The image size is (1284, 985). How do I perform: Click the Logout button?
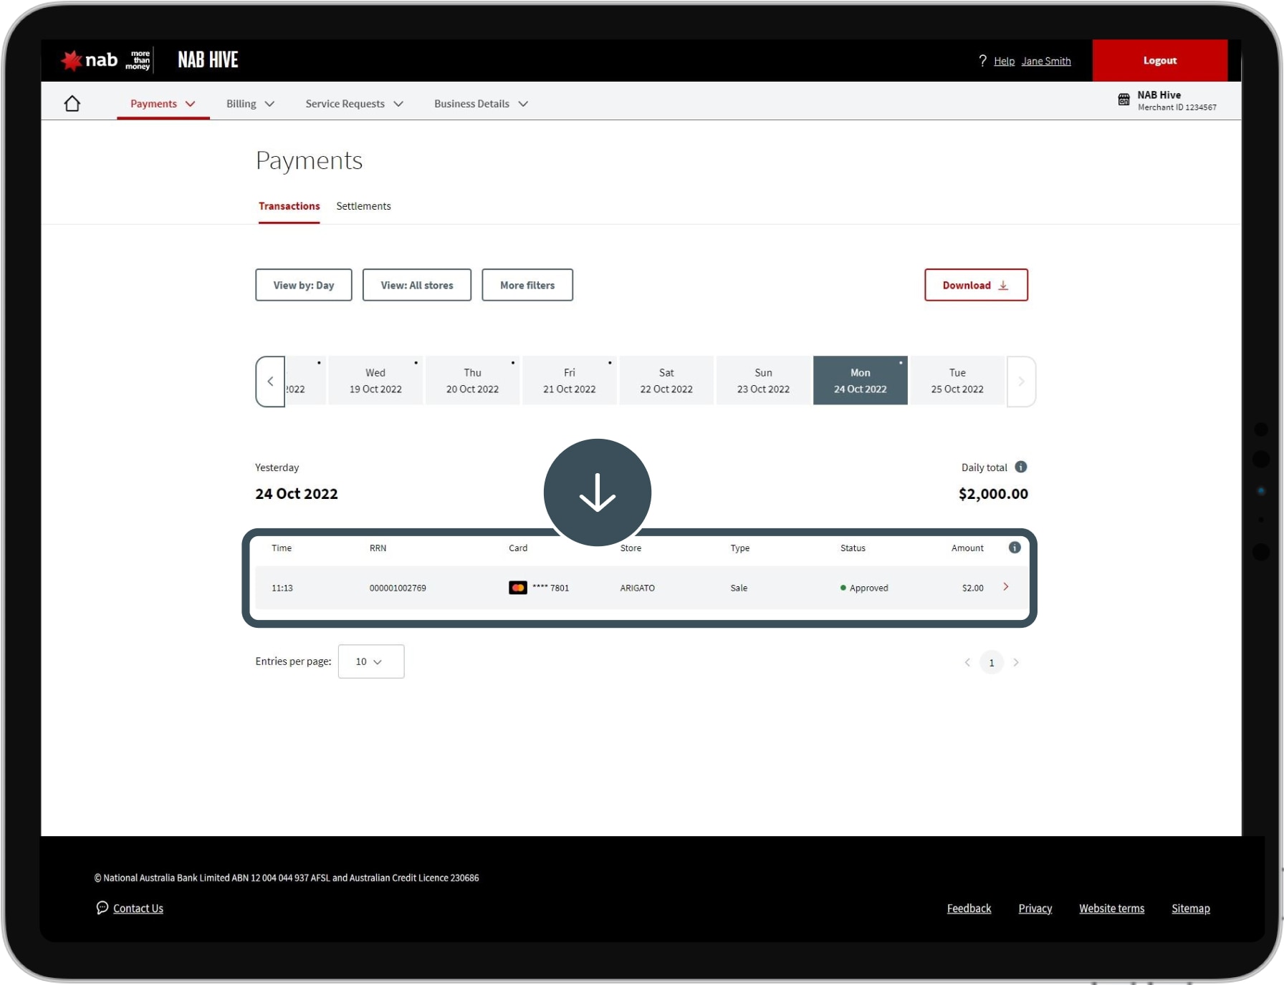click(1159, 61)
